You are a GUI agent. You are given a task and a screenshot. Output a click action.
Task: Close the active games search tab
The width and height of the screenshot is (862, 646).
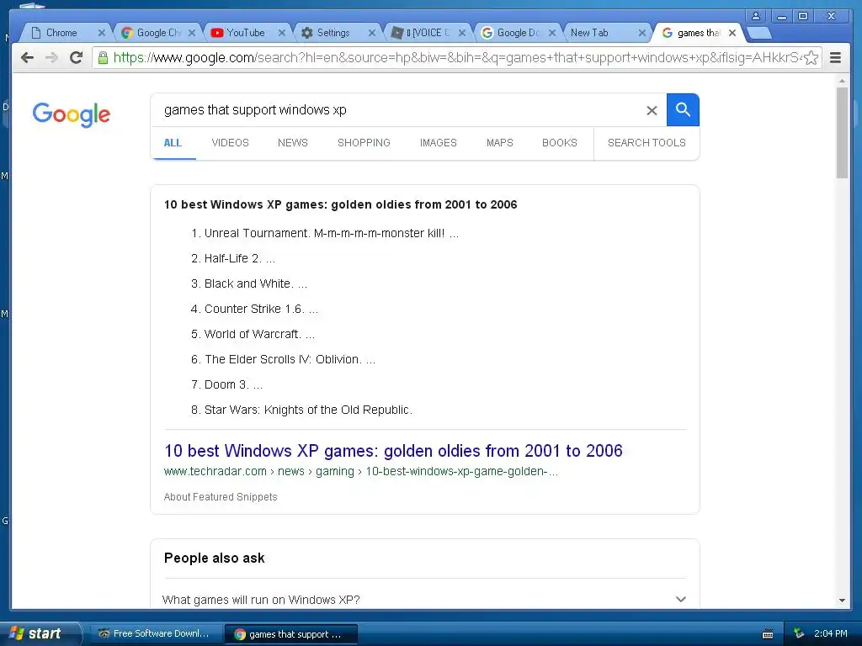(x=732, y=33)
